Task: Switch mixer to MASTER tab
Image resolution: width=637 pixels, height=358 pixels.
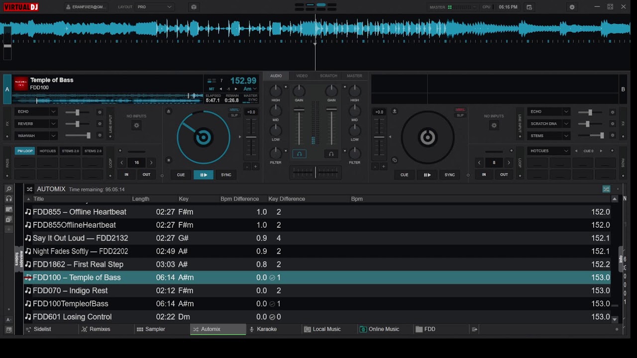Action: coord(354,76)
